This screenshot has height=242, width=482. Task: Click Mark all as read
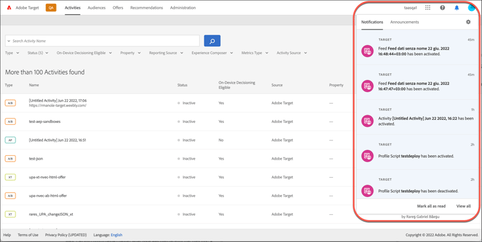click(431, 206)
